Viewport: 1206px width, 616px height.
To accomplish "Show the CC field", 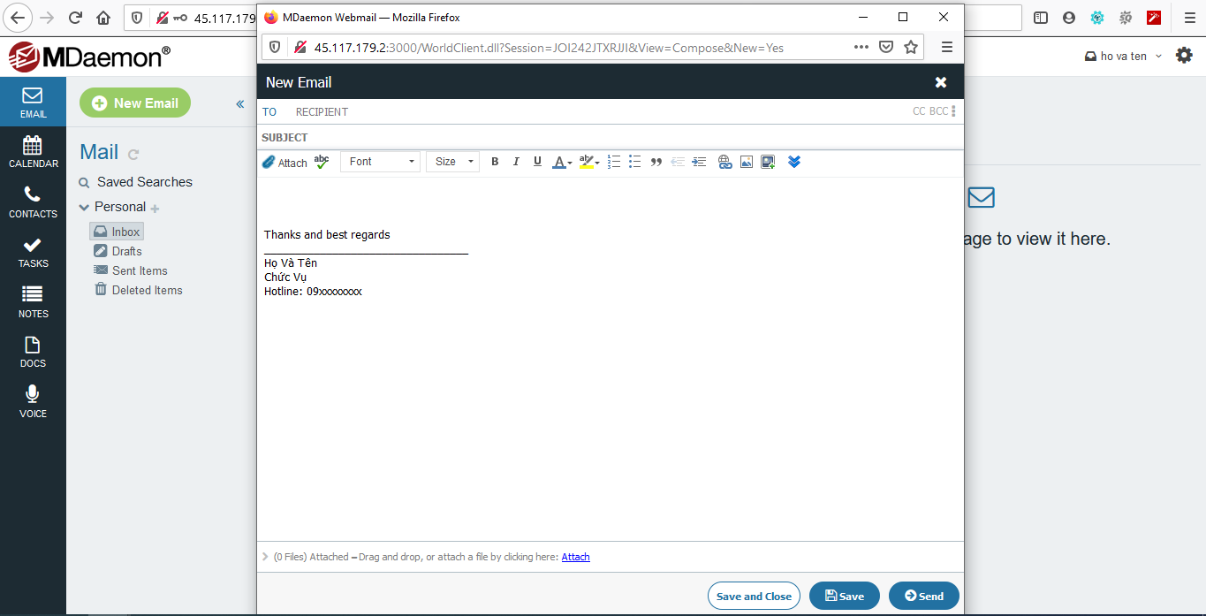I will point(919,111).
